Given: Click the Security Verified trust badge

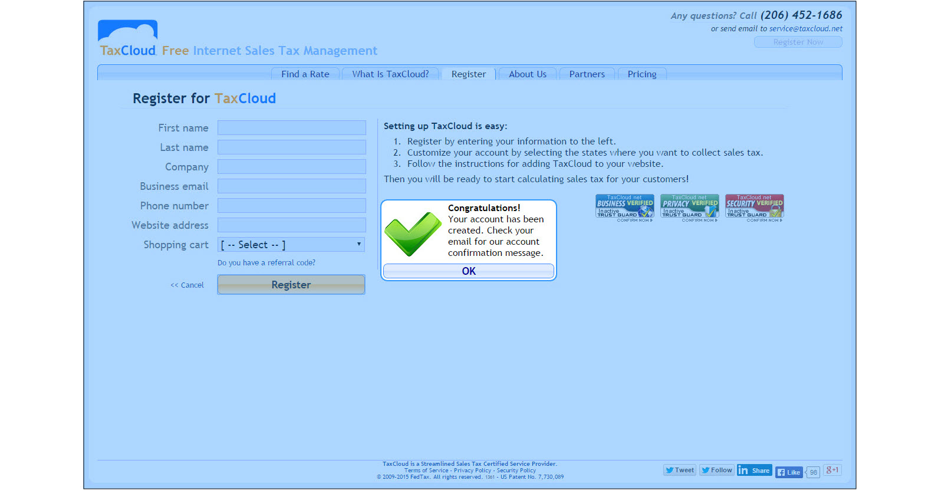Looking at the screenshot, I should click(x=755, y=208).
